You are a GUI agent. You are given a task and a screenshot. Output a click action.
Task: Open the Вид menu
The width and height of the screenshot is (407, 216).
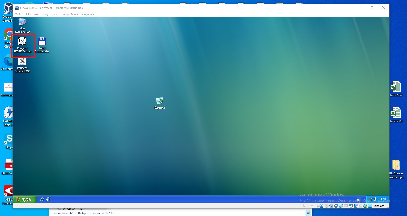(x=45, y=14)
